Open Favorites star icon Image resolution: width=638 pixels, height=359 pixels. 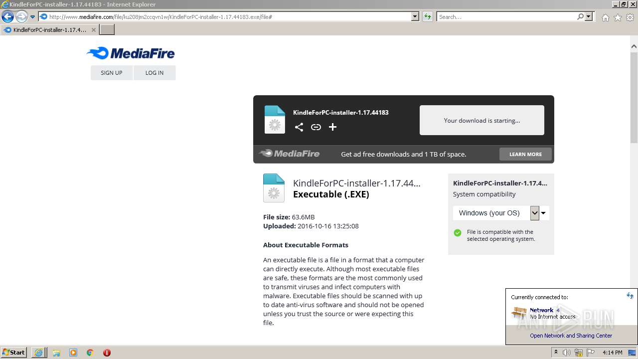(x=618, y=17)
